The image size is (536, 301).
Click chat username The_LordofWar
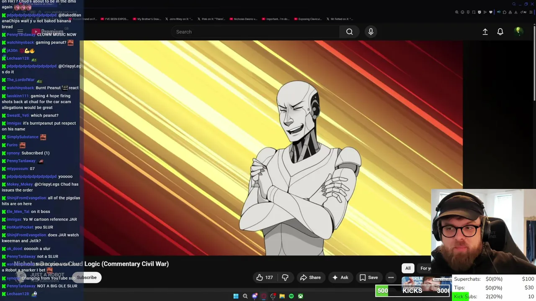tap(21, 80)
